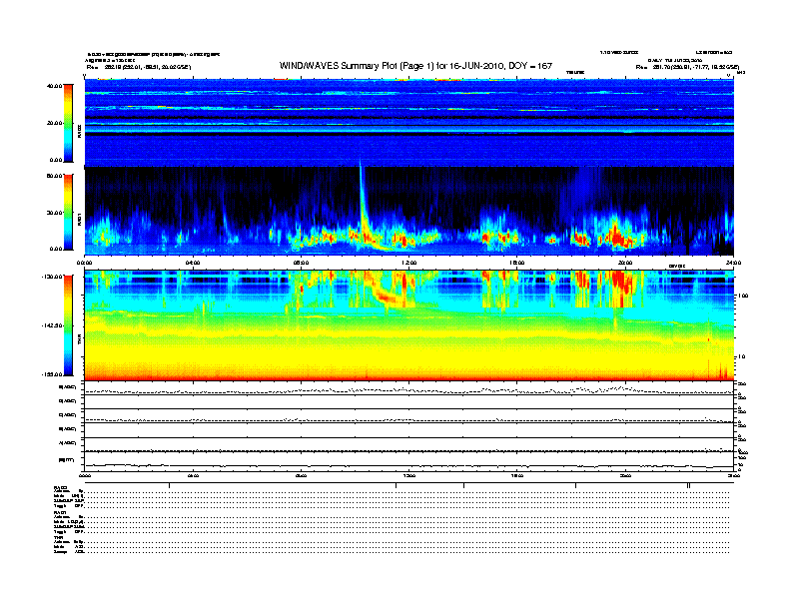
Task: Click the TNR heading in bottom mode table
Action: tap(58, 538)
